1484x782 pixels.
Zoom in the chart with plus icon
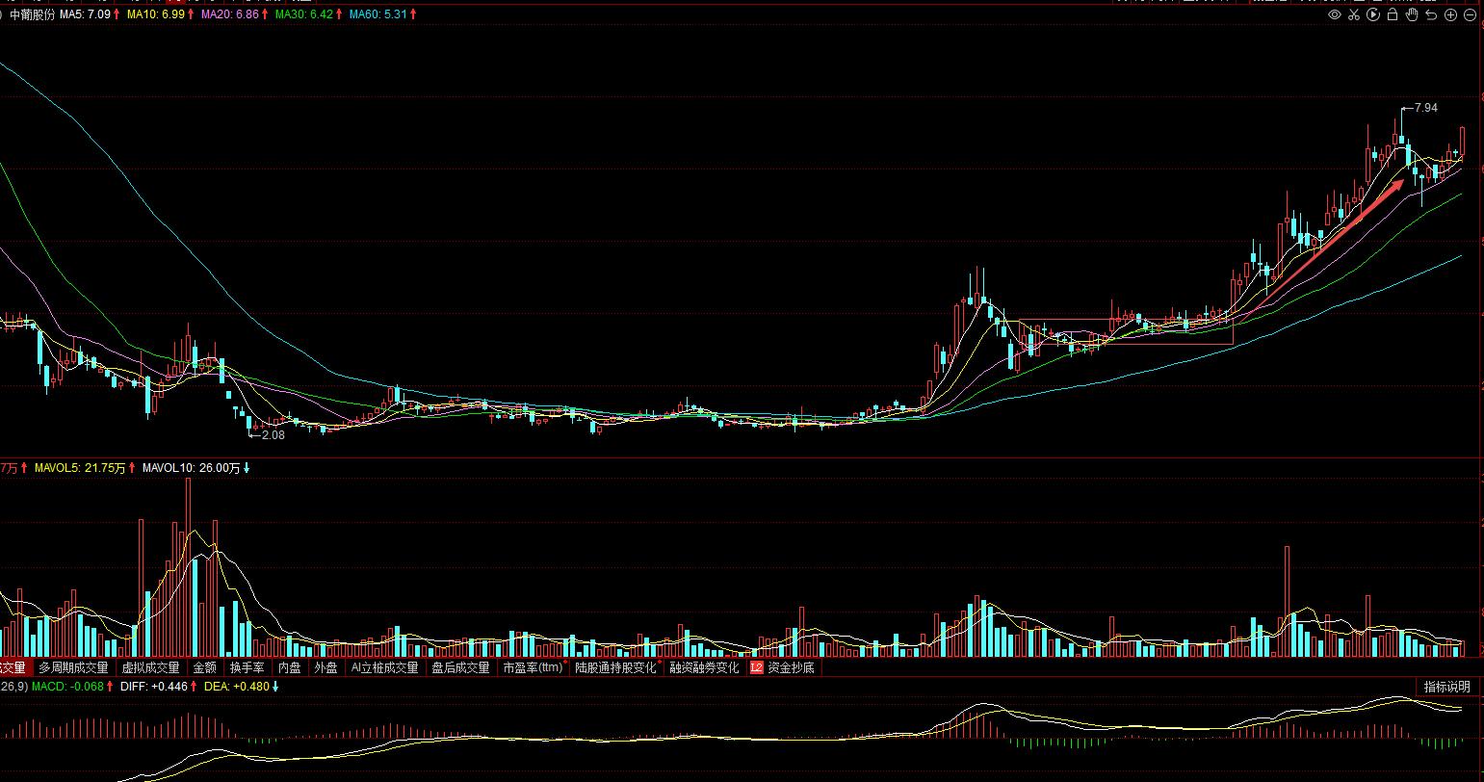click(x=1450, y=14)
